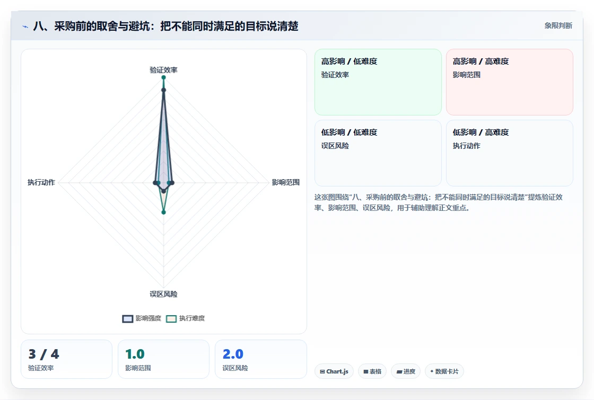Open the 低影响 / 低难度 quadrant card

tap(378, 153)
